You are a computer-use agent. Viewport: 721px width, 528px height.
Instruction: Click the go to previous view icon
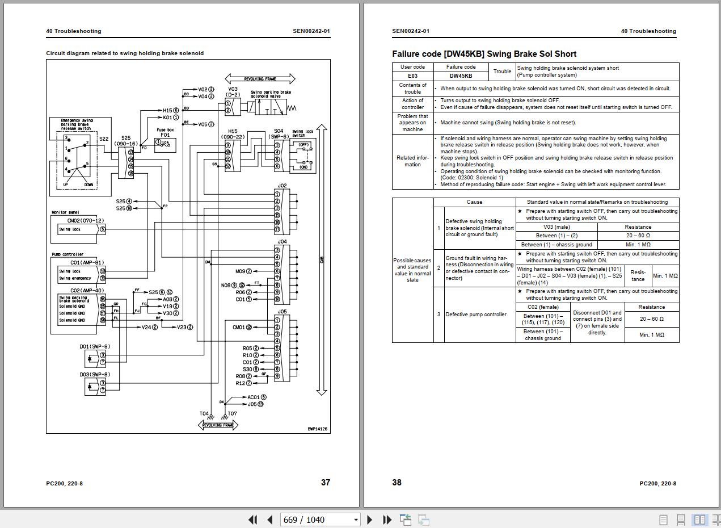tap(406, 519)
